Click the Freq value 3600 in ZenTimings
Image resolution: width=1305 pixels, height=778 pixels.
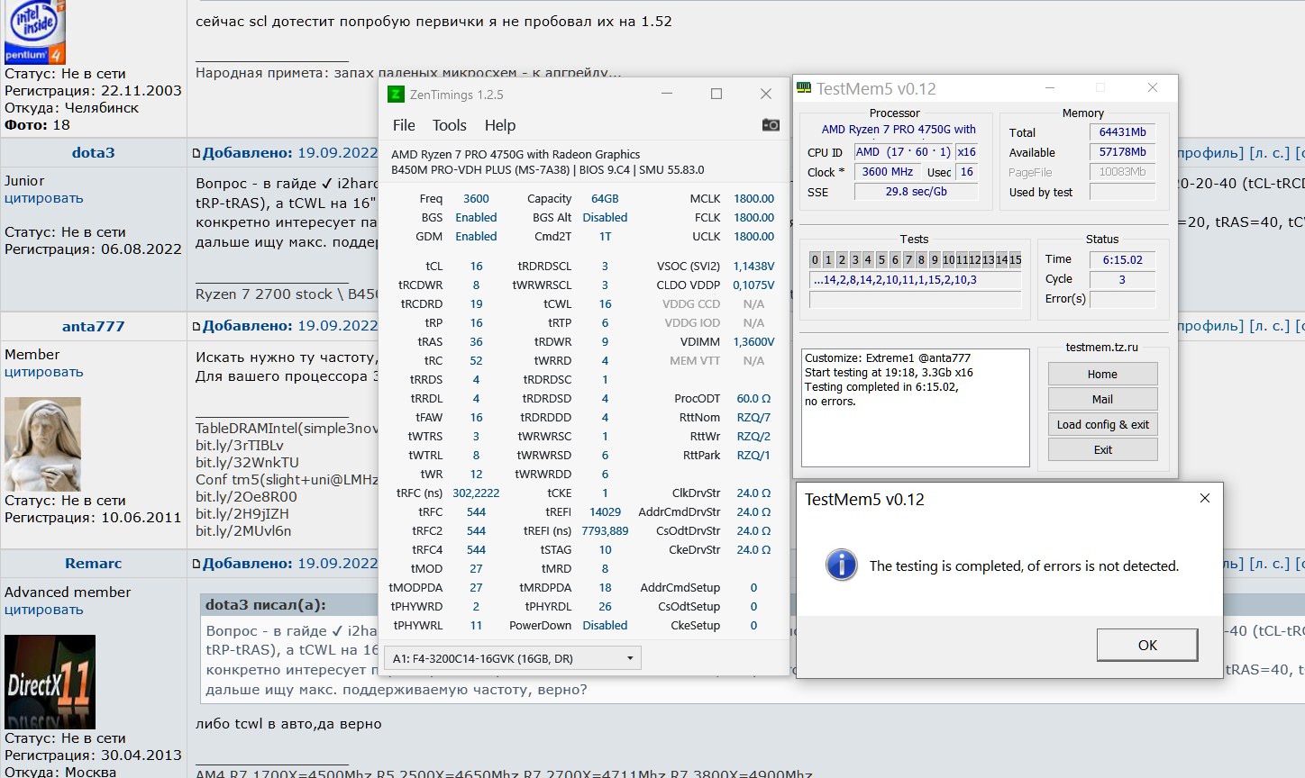point(476,198)
